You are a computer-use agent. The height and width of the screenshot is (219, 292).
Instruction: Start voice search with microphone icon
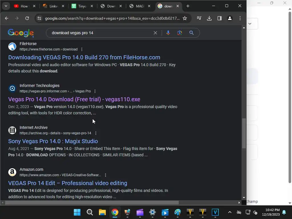pos(168,33)
